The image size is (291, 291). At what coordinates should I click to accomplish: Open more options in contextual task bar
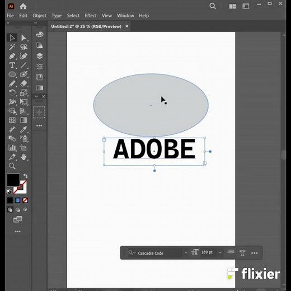[254, 253]
